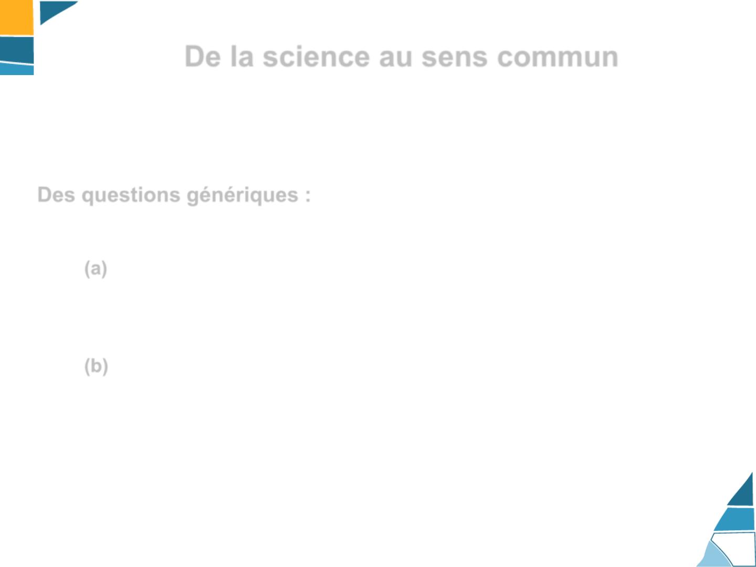Click the '(b)' list marker
Image resolution: width=756 pixels, height=567 pixels.
click(96, 366)
